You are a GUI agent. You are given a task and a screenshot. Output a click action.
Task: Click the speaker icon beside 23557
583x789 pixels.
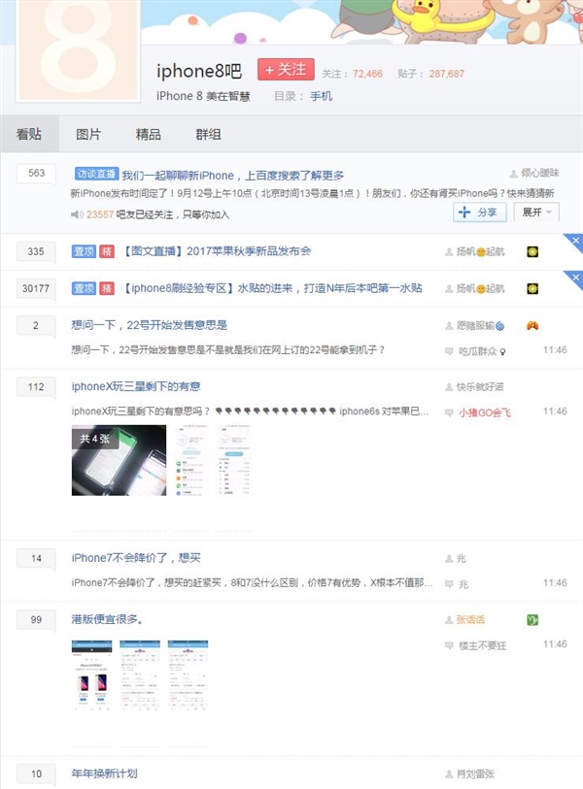click(x=77, y=214)
